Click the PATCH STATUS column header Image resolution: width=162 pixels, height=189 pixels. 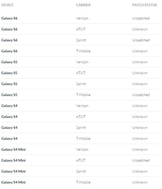(144, 5)
